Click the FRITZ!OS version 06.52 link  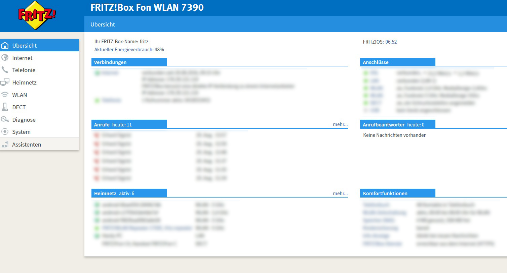click(x=391, y=42)
